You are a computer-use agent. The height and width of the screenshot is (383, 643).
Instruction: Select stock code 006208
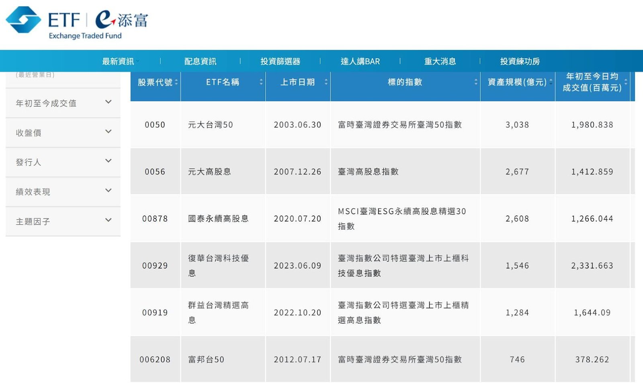155,359
